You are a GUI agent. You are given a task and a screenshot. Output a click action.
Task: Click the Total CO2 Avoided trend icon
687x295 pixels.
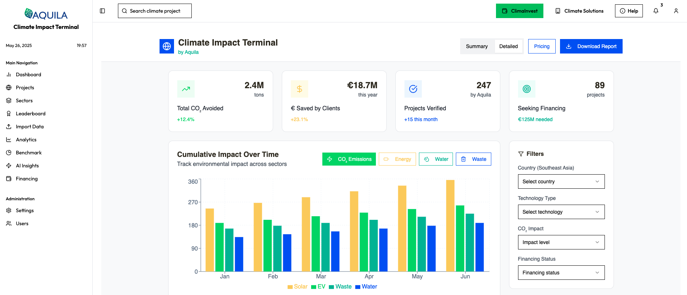186,89
